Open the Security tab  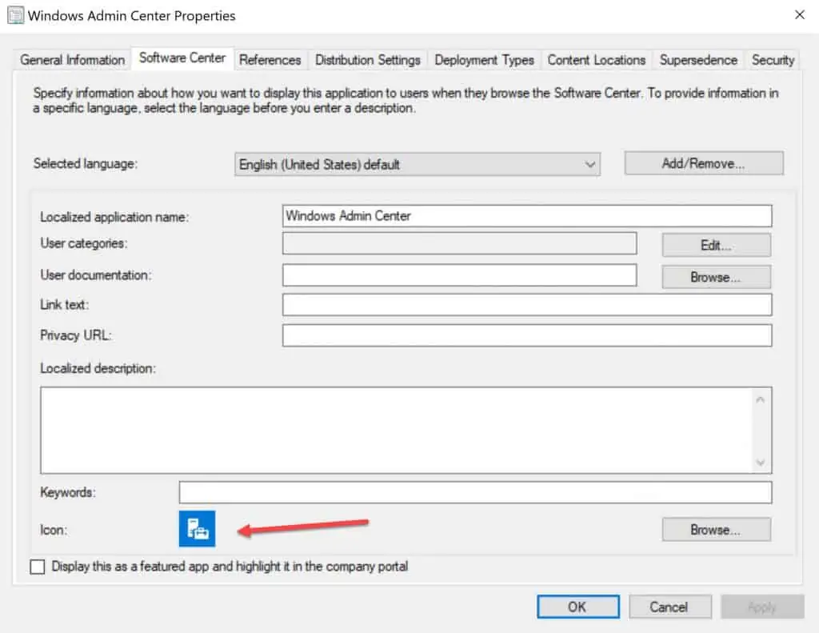point(773,60)
